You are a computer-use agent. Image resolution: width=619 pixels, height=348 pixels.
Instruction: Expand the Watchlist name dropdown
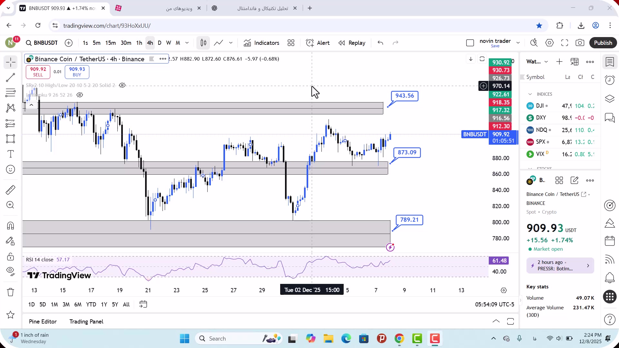click(x=546, y=62)
